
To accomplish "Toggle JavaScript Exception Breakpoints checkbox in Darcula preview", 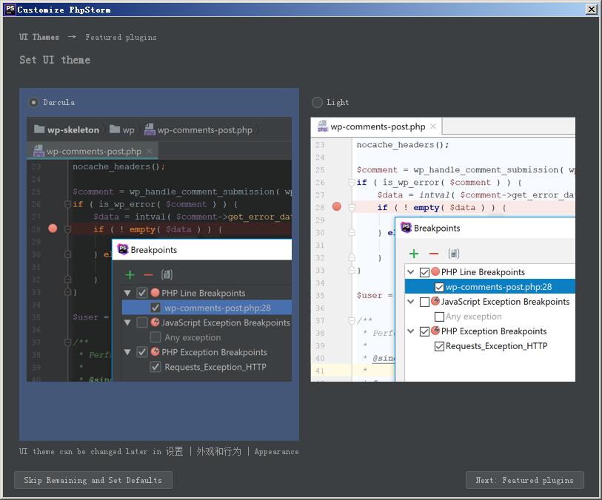I will click(142, 322).
